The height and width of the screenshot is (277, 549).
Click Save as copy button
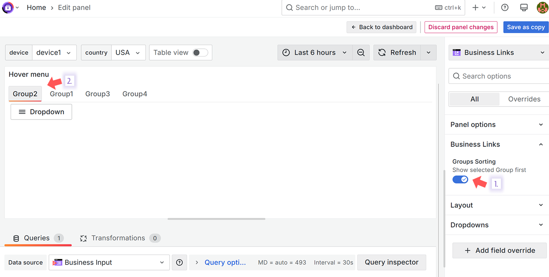coord(526,27)
